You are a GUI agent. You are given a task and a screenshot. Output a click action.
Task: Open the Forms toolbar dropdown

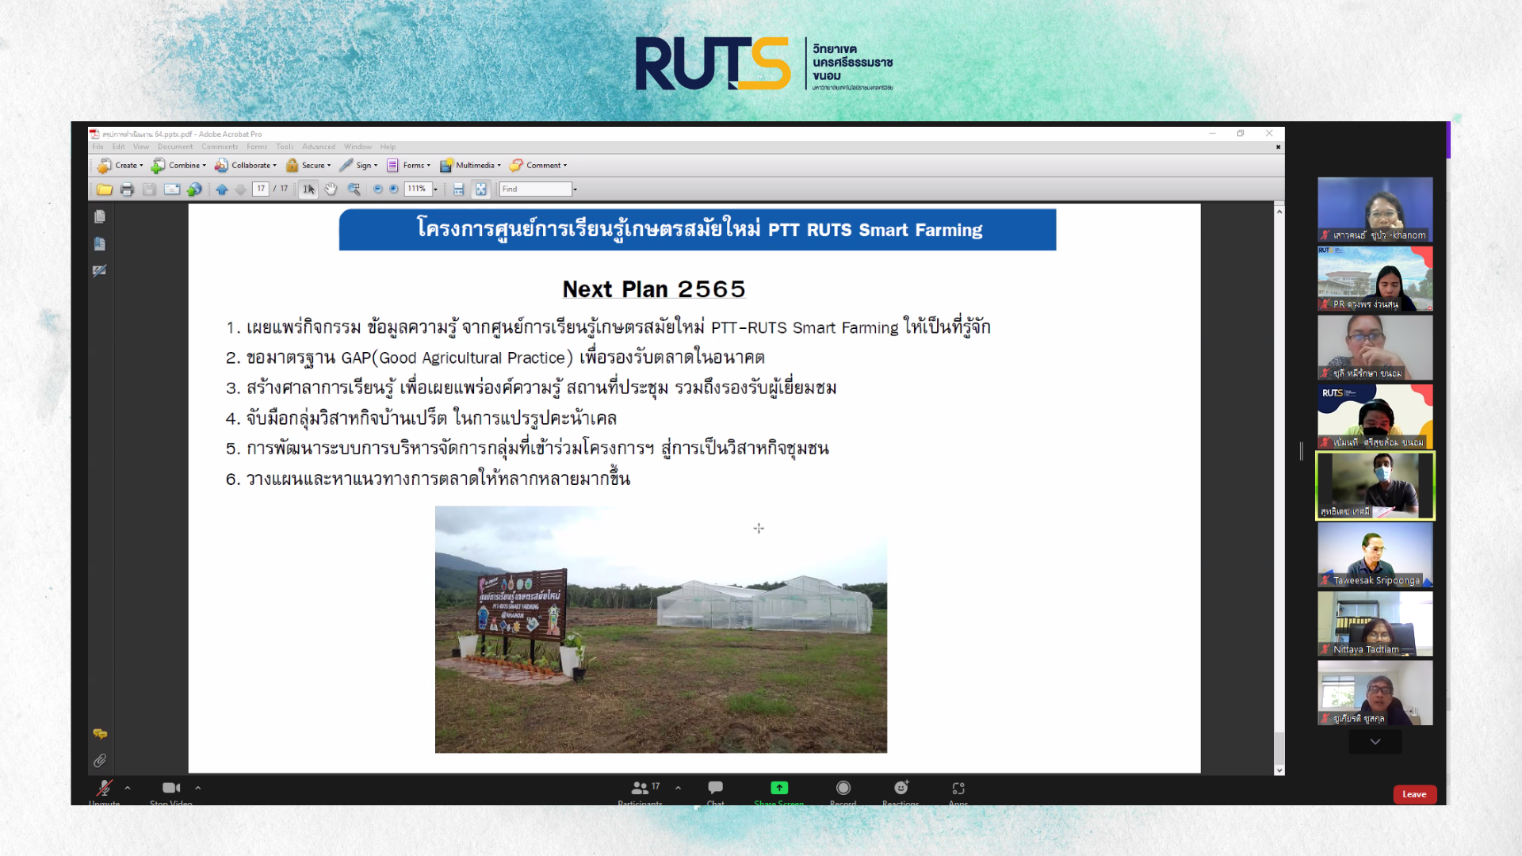[x=408, y=166]
